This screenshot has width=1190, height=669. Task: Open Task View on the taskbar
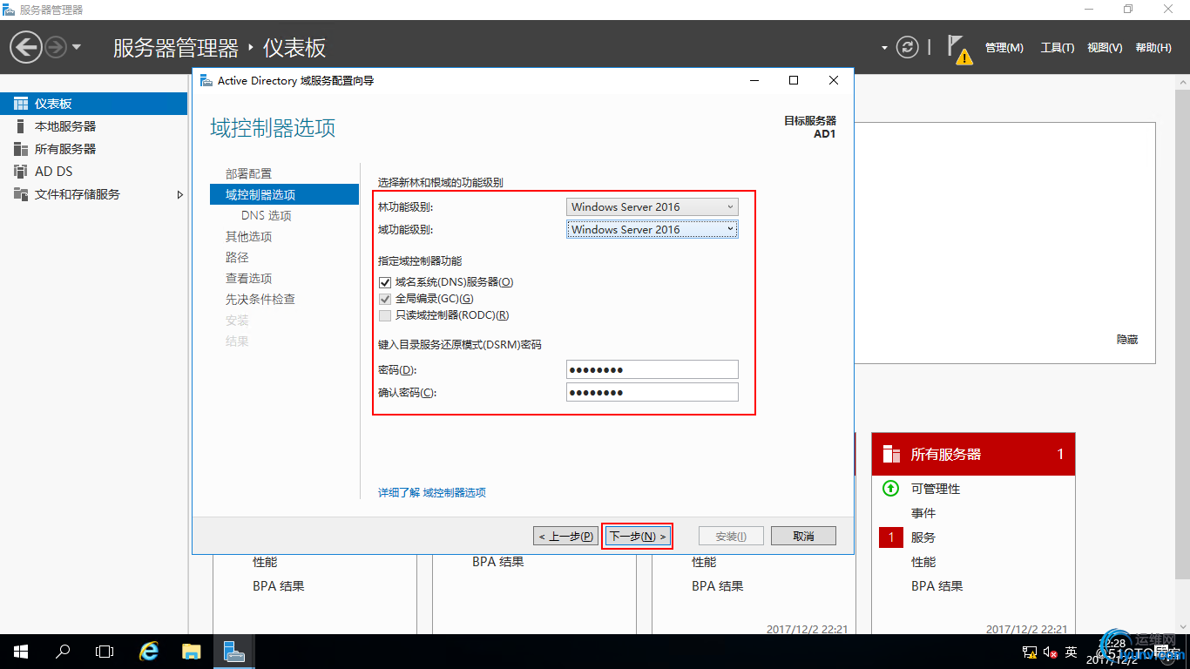click(105, 652)
